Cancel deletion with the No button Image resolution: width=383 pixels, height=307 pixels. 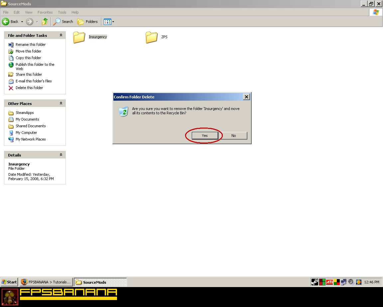click(234, 136)
